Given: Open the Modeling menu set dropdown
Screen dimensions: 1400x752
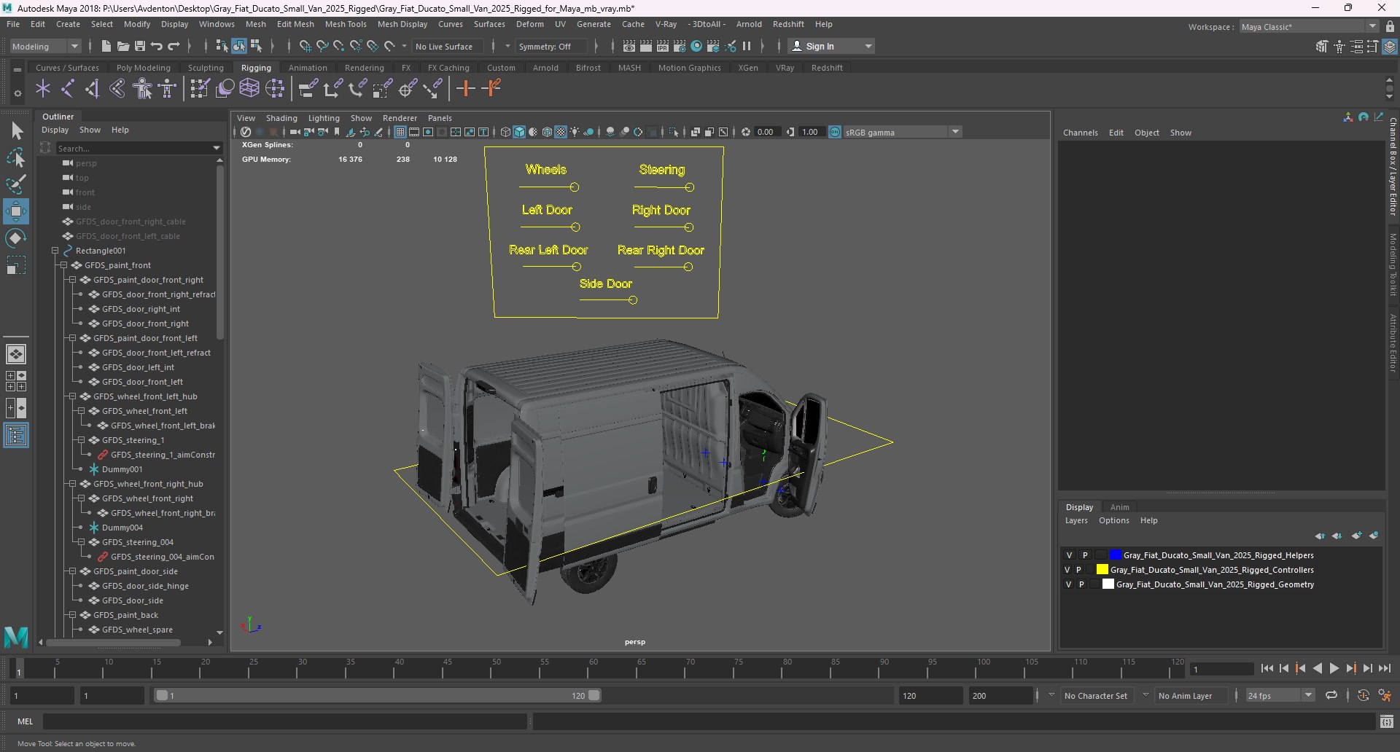Looking at the screenshot, I should click(45, 46).
